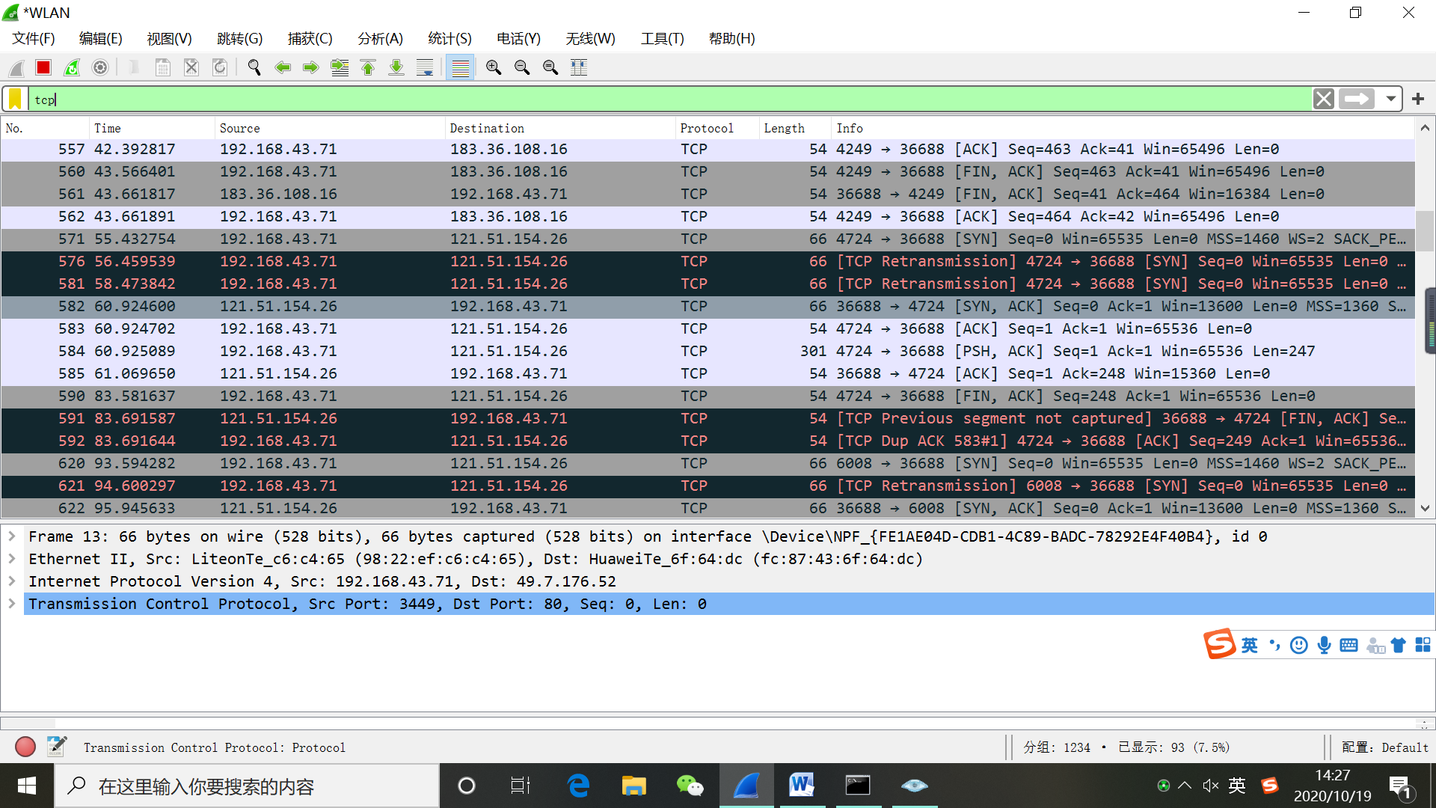Toggle auto-scroll during live capture
1436x808 pixels.
coord(425,68)
